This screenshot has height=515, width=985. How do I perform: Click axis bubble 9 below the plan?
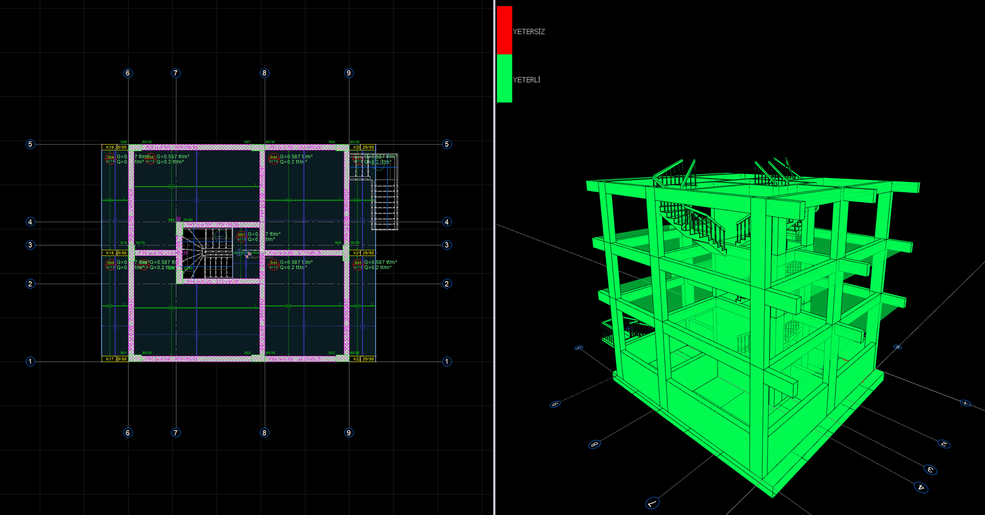point(349,432)
